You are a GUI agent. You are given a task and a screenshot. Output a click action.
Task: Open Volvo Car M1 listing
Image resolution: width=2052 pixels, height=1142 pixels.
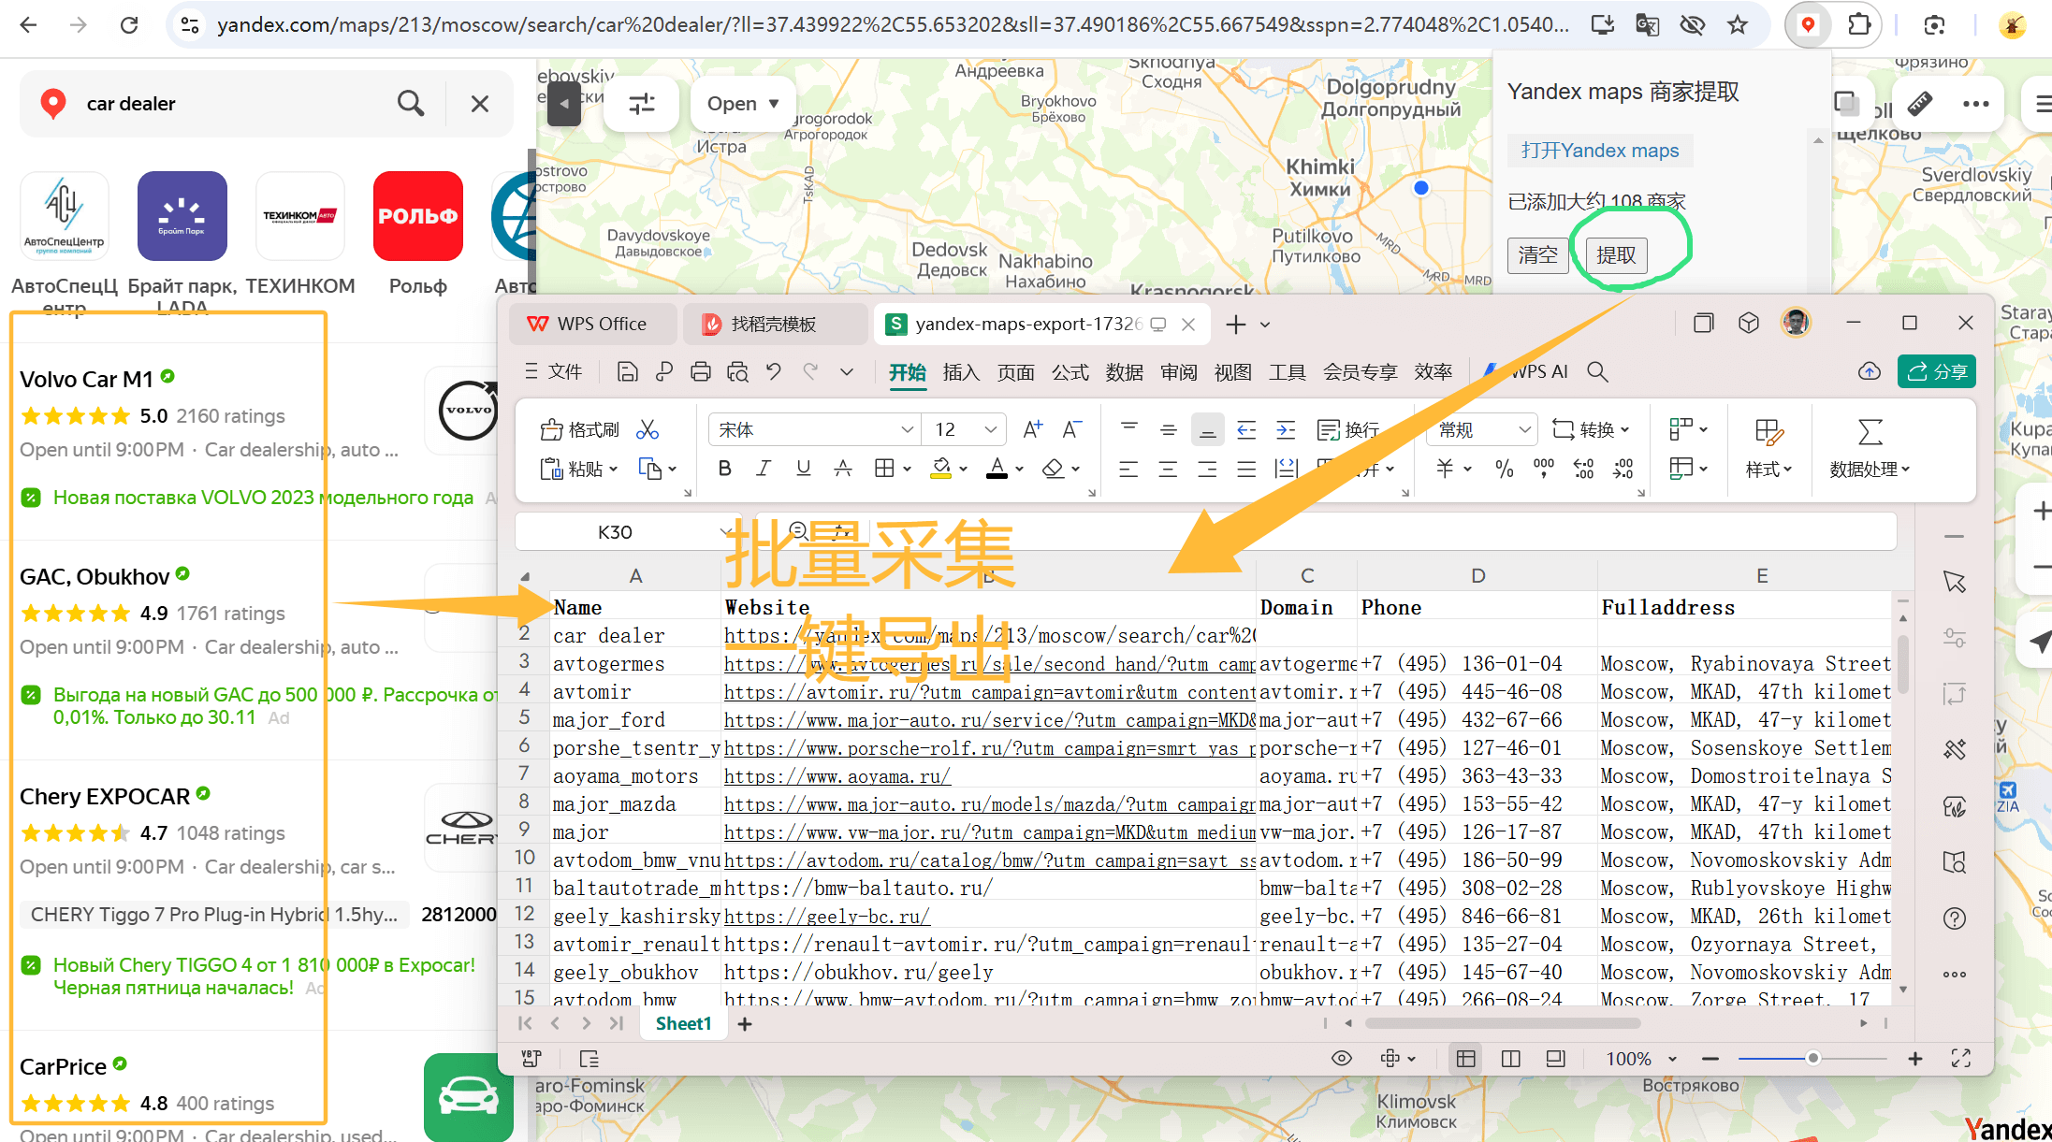tap(86, 379)
